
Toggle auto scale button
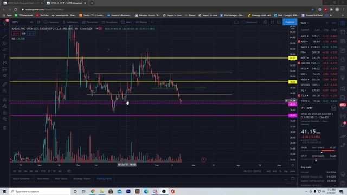coord(292,171)
